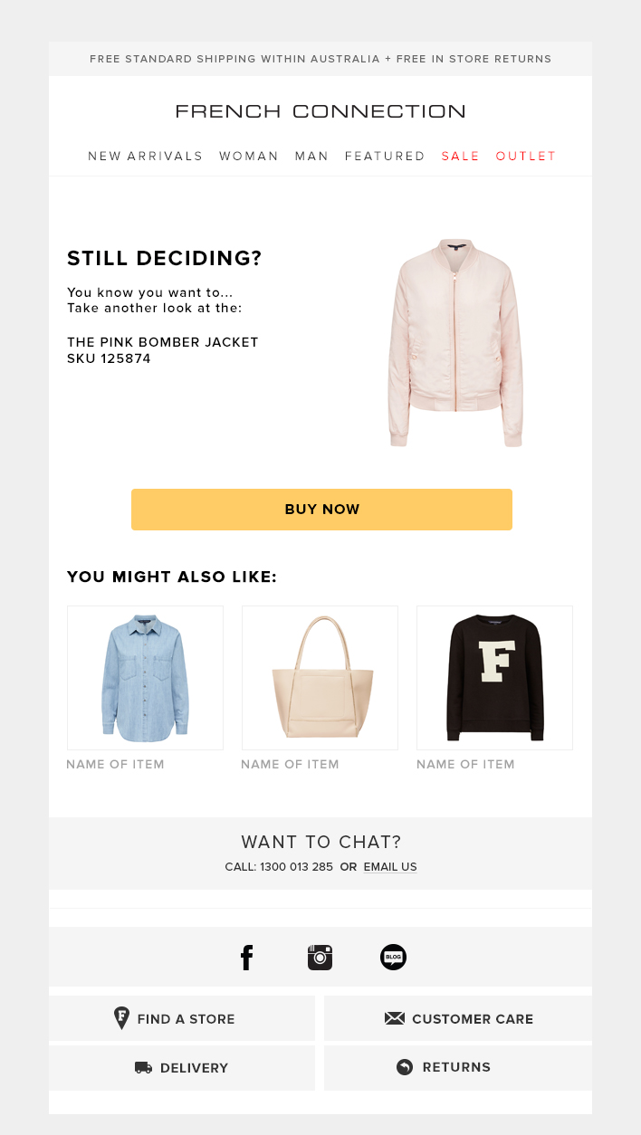Click the Blog speech bubble icon

click(x=393, y=957)
